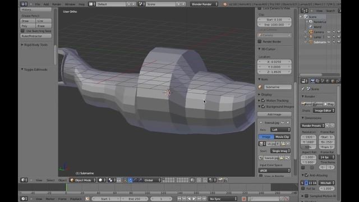Click the Info editor type icon
The width and height of the screenshot is (359, 202).
(x=24, y=4)
